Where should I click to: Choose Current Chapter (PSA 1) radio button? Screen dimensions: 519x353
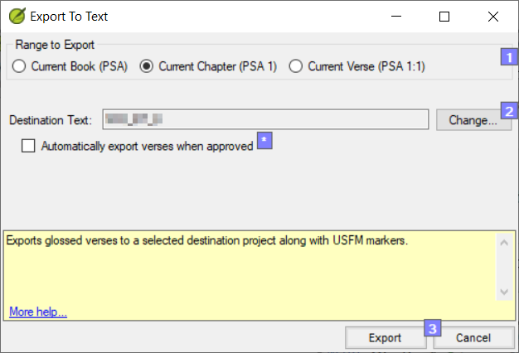click(147, 66)
